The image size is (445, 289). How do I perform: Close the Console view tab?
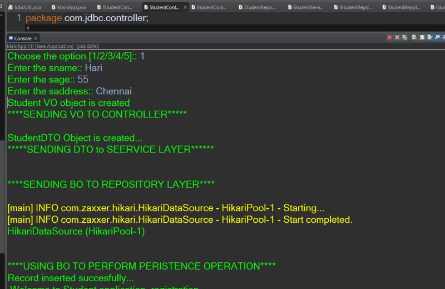coord(36,38)
